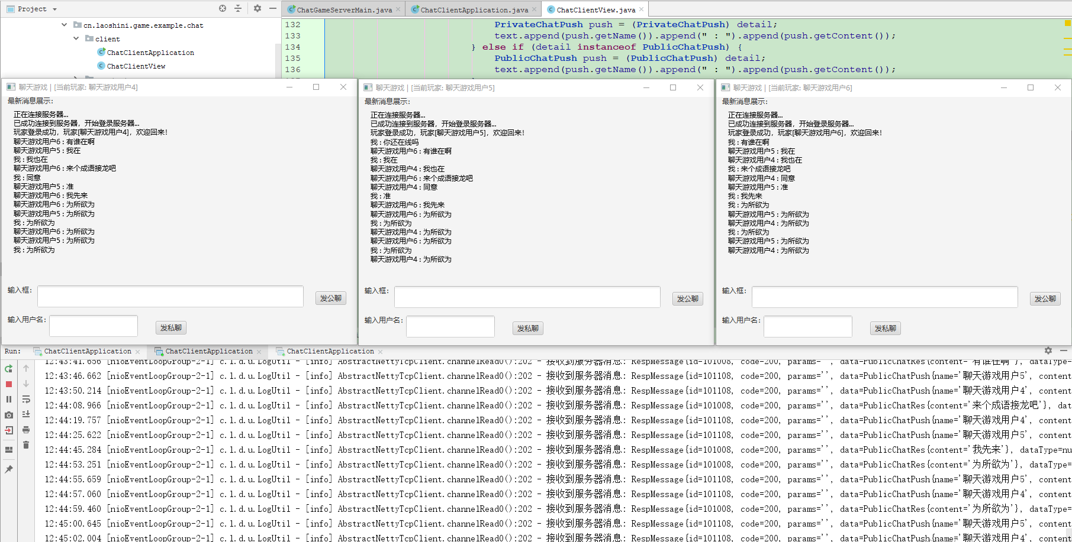Screen dimensions: 1072x542
Task: Click the Print icon in console toolbar
Action: click(26, 430)
